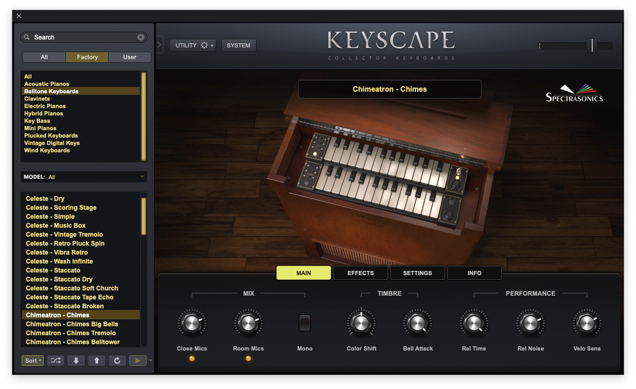Image resolution: width=636 pixels, height=389 pixels.
Task: Click the Spectrasonics logo
Action: (574, 93)
